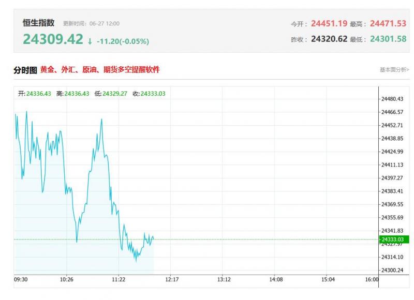Click the last point of the price line
Viewport: 414px width, 300px height.
pos(154,239)
